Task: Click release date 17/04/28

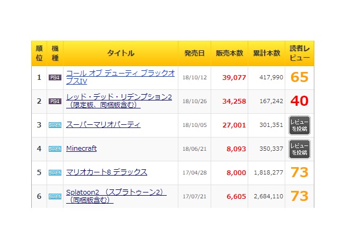Action: [195, 172]
